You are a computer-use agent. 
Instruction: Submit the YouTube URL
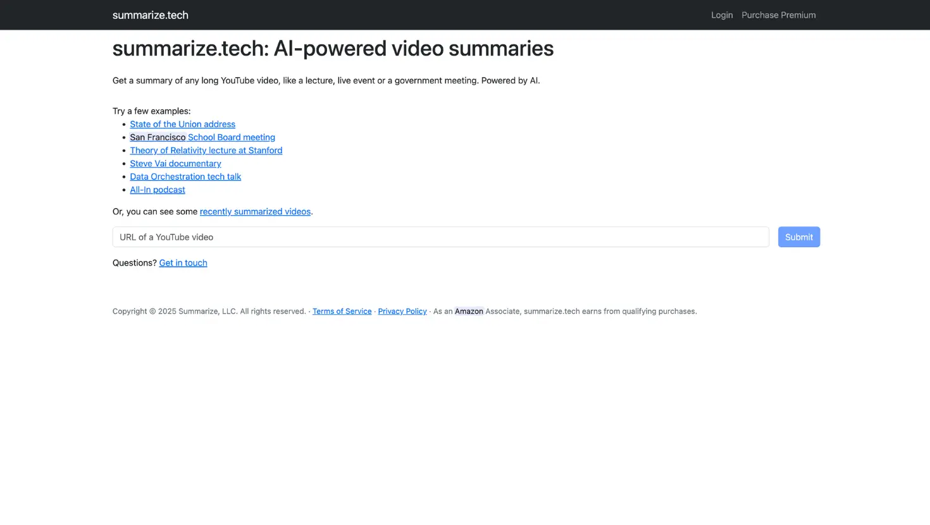coord(798,237)
